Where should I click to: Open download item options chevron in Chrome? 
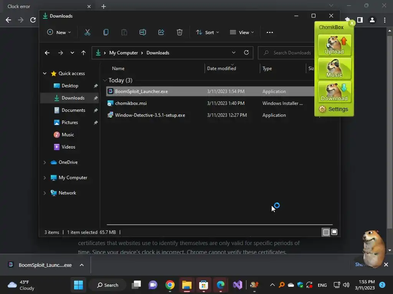82,265
